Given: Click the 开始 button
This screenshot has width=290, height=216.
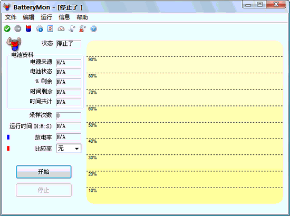Looking at the screenshot, I should point(44,172).
